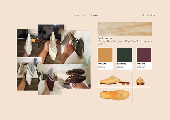The image size is (170, 120).
Task: Open the problem tab
Action: 76,15
